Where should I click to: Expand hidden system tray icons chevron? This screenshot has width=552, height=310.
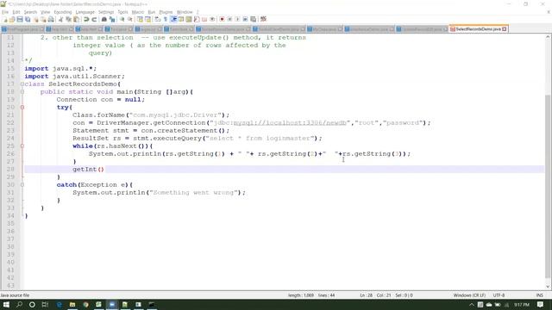pos(472,305)
